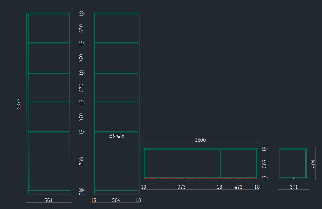Viewport: 322px width, 209px height.
Task: Click the 564 inner width dimension
Action: coord(116,200)
